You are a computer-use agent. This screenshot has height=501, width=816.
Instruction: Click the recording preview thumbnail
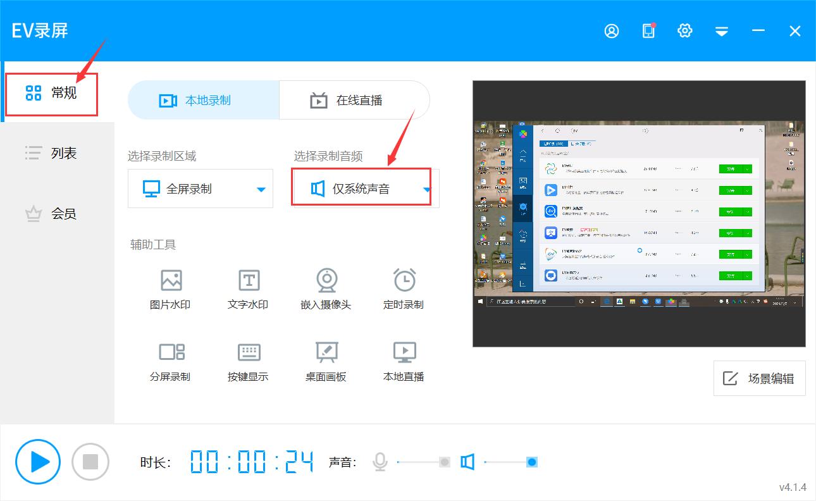pos(639,214)
